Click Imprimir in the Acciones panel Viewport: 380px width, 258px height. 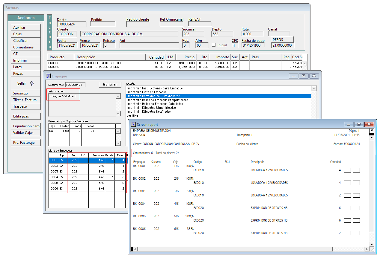click(x=25, y=60)
